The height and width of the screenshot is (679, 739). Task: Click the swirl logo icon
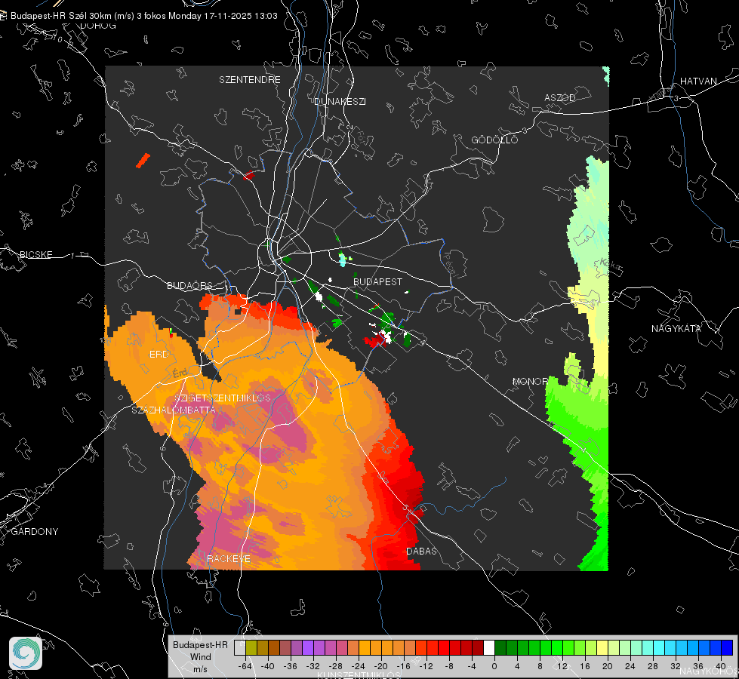tap(26, 653)
